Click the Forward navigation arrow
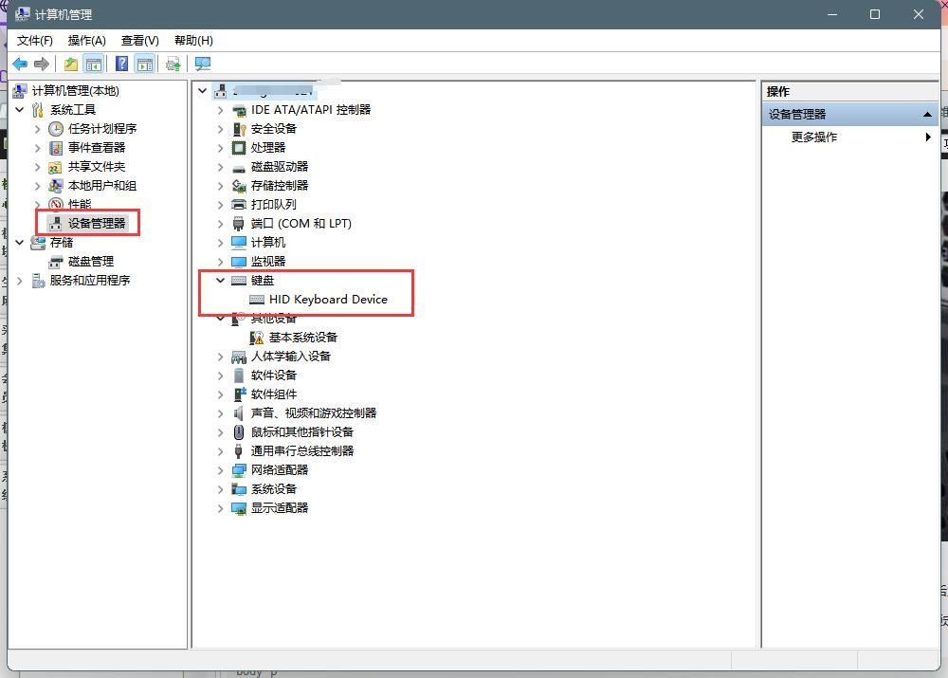 point(42,63)
